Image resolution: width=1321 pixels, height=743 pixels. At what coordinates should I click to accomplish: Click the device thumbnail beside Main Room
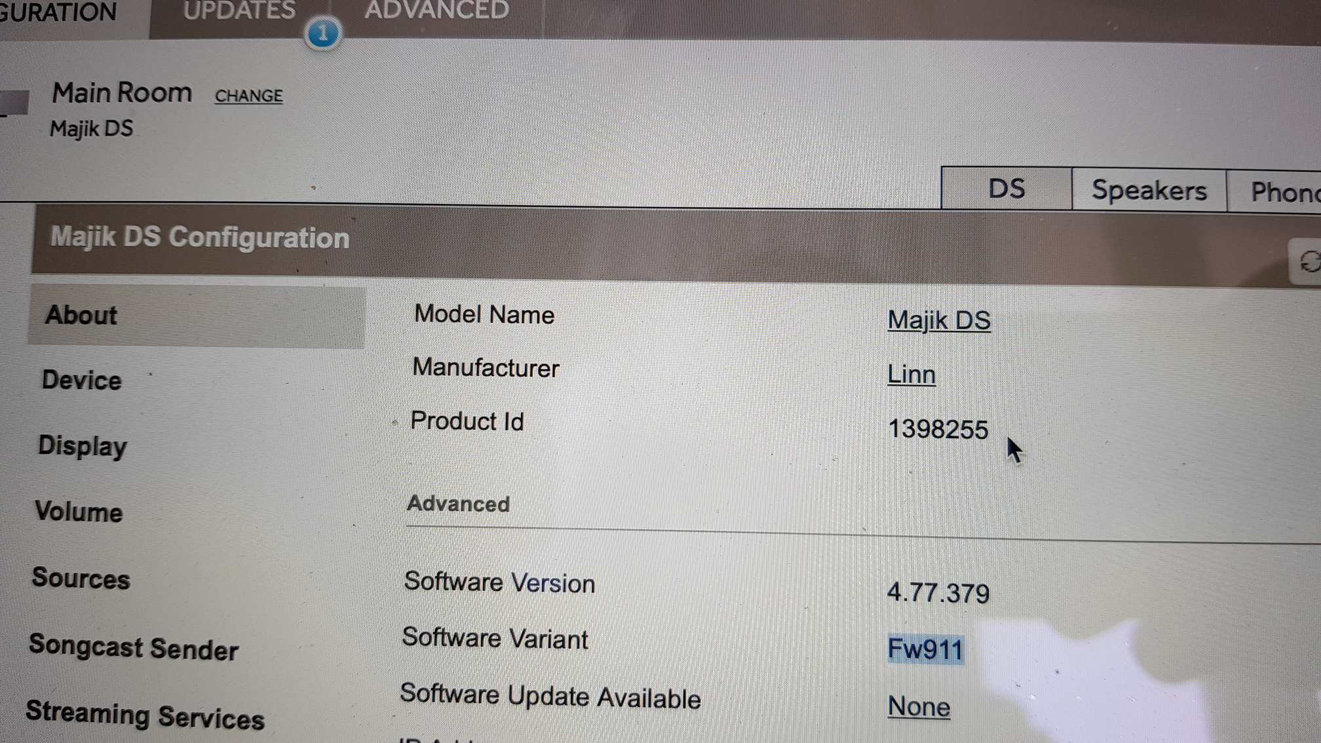(x=13, y=104)
